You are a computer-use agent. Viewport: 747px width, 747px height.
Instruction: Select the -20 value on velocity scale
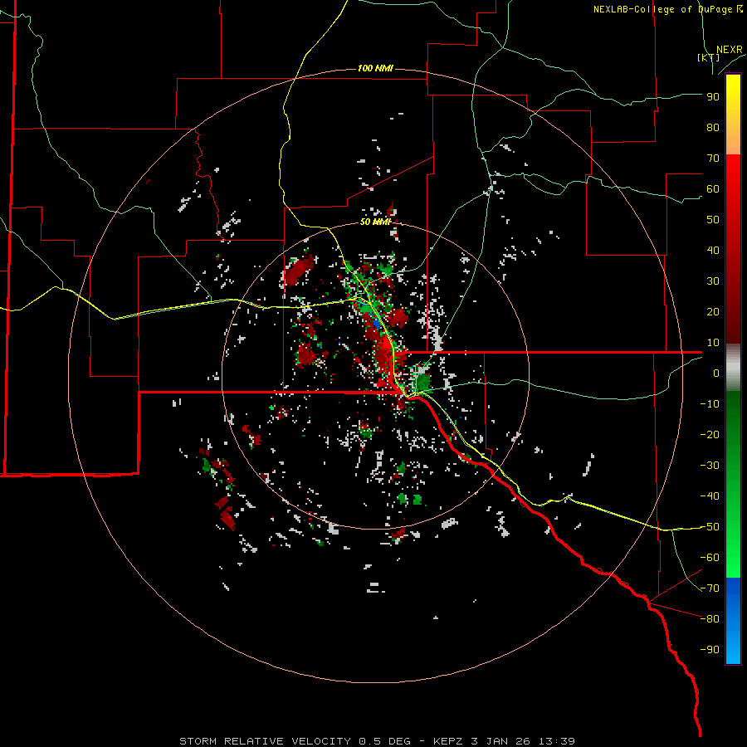pos(710,434)
